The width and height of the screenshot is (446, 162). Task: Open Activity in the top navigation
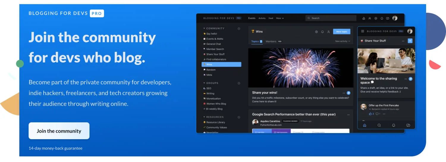tap(262, 18)
